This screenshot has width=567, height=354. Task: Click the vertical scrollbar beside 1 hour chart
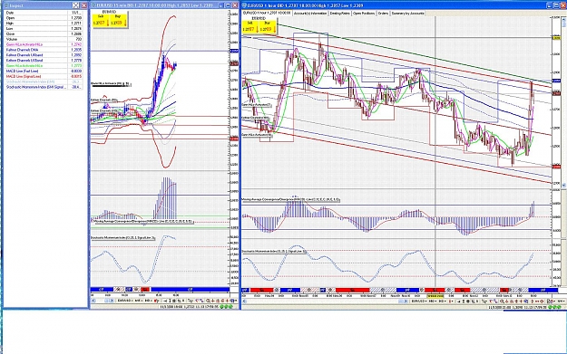tap(563, 101)
